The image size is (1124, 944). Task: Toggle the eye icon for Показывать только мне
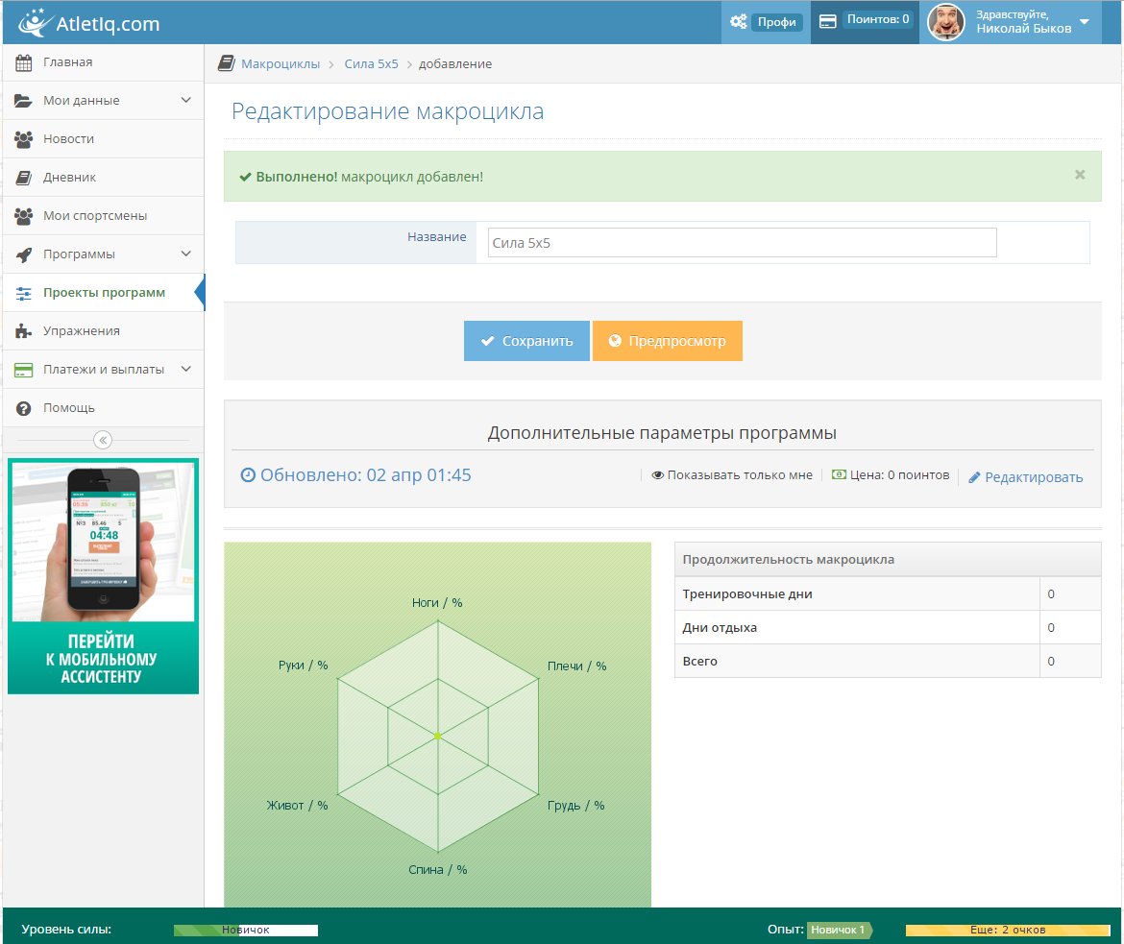point(657,475)
